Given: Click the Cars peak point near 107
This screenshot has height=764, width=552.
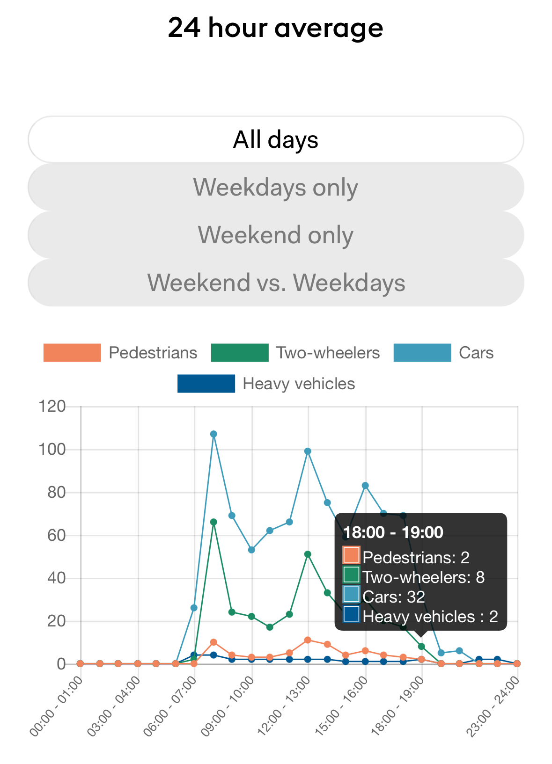Looking at the screenshot, I should click(x=213, y=434).
